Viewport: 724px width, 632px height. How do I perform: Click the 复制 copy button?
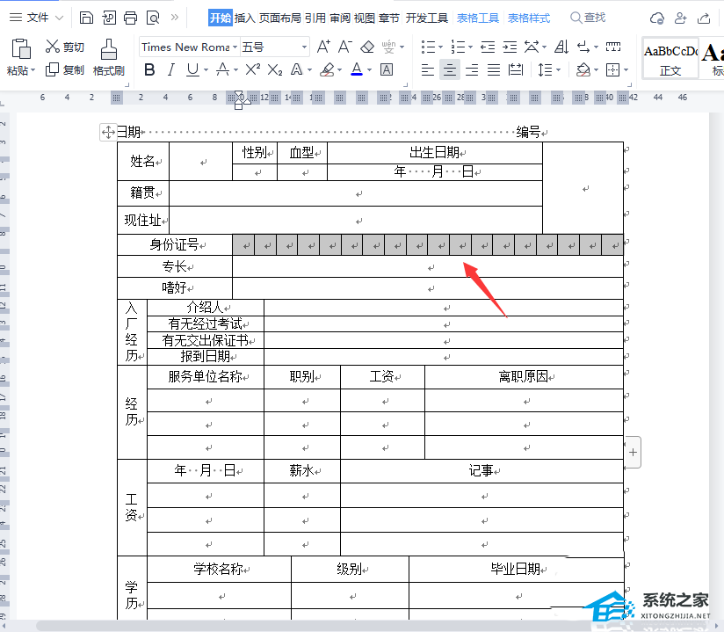[x=65, y=69]
